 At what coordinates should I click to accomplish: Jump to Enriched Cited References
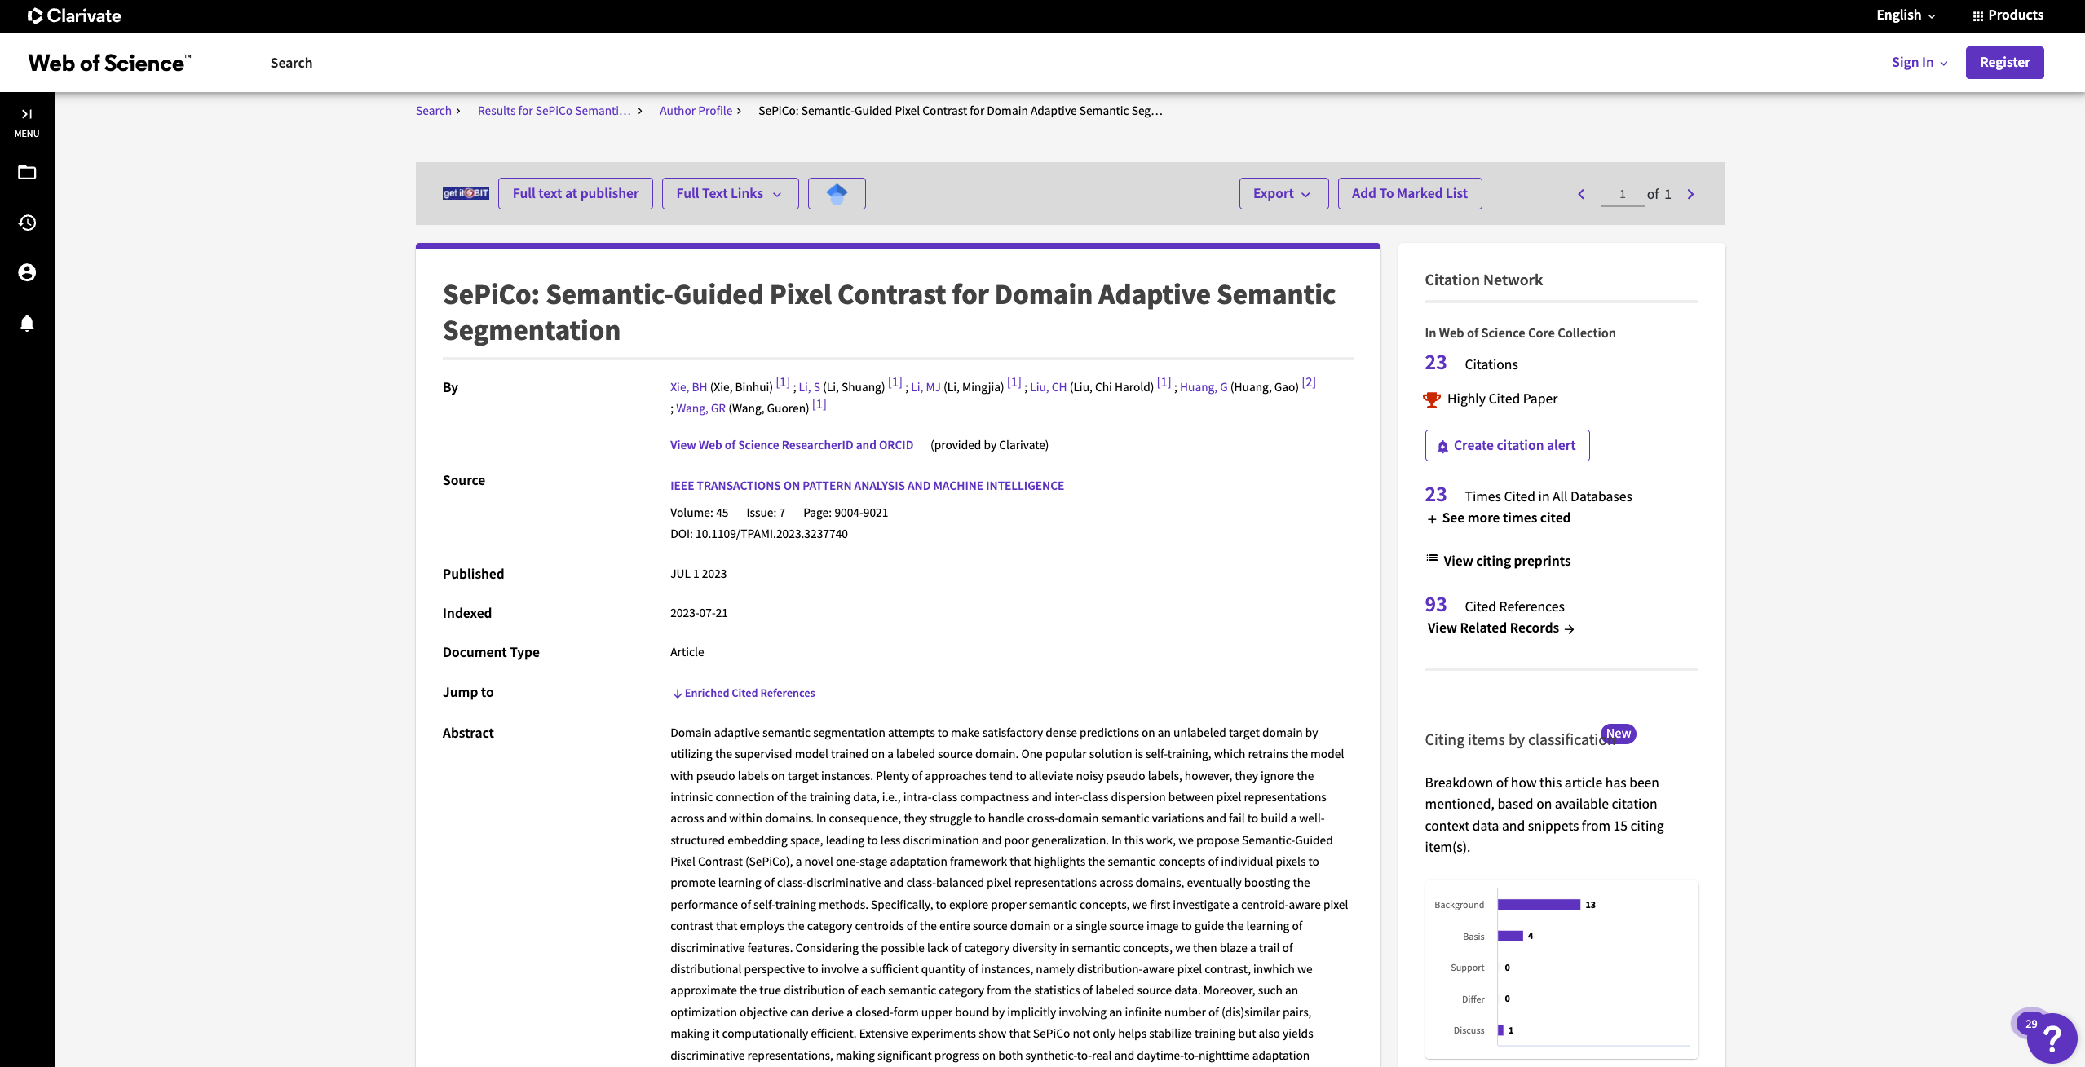pyautogui.click(x=744, y=693)
